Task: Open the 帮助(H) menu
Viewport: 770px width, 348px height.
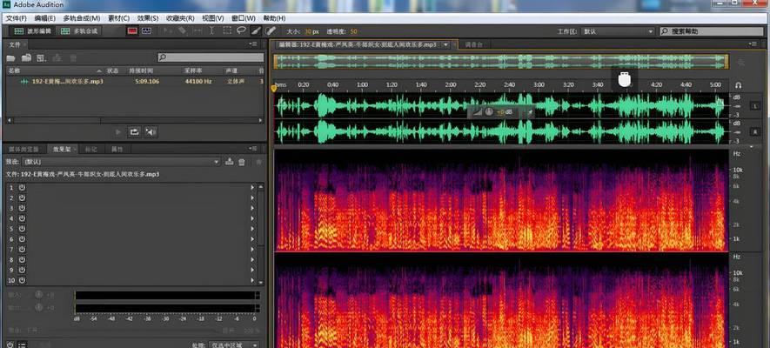Action: [274, 18]
